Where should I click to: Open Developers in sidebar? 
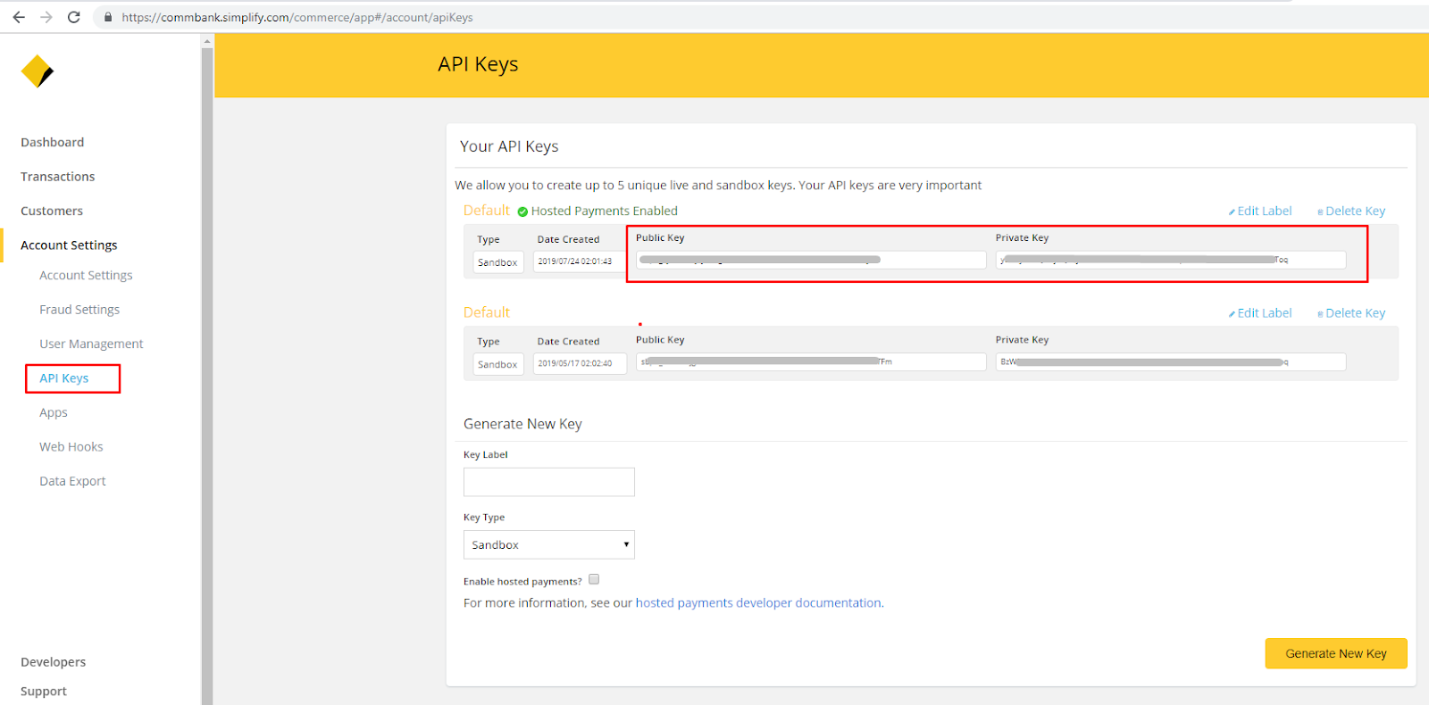tap(54, 662)
